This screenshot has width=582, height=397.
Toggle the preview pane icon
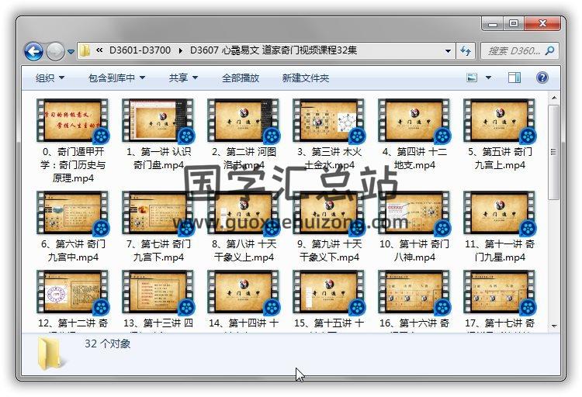(514, 78)
